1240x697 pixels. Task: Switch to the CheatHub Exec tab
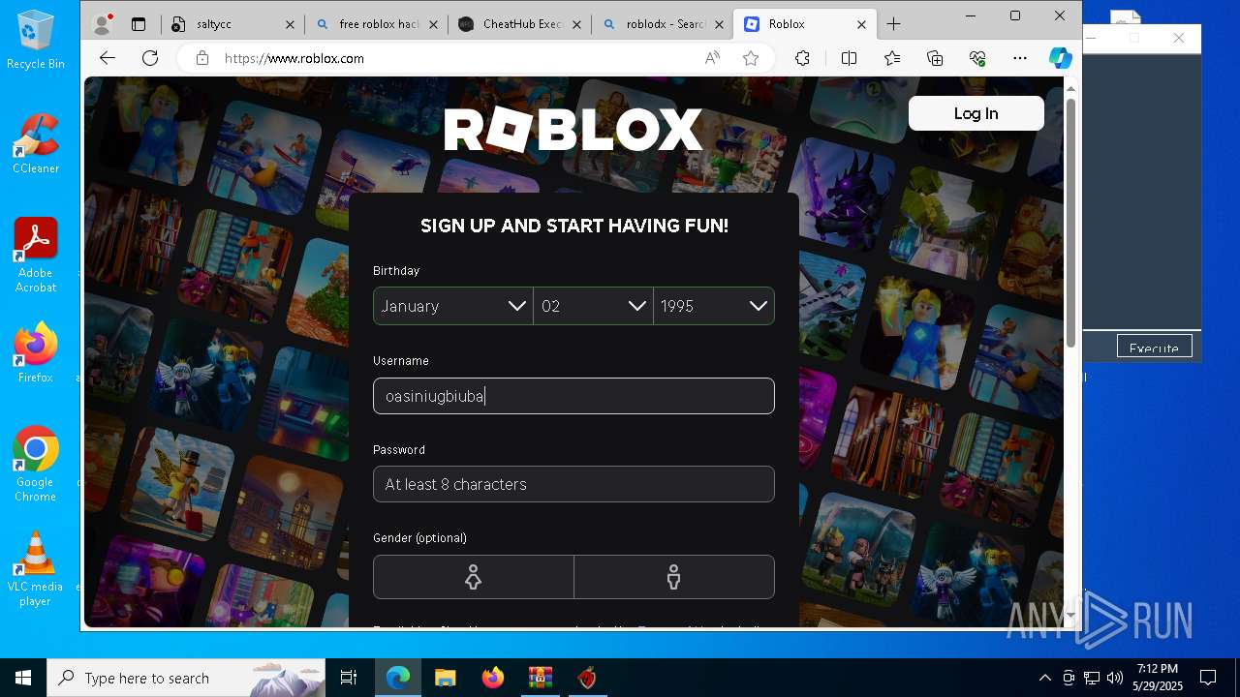519,24
